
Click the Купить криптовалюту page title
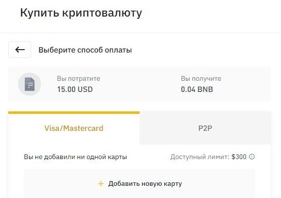81,13
